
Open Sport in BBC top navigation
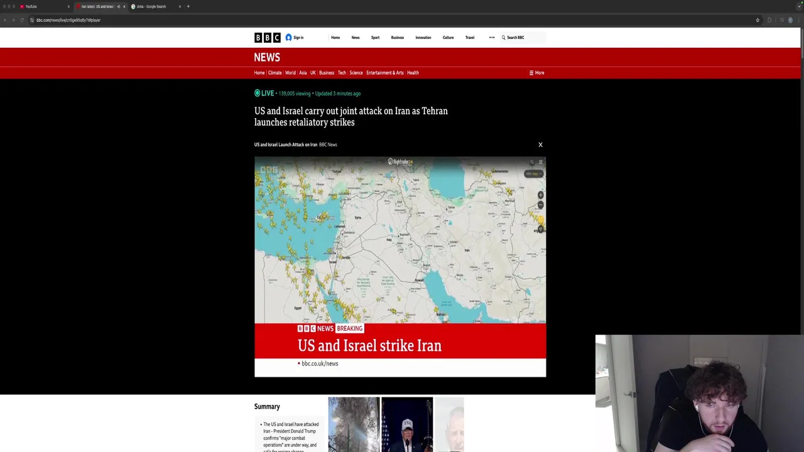pos(375,38)
